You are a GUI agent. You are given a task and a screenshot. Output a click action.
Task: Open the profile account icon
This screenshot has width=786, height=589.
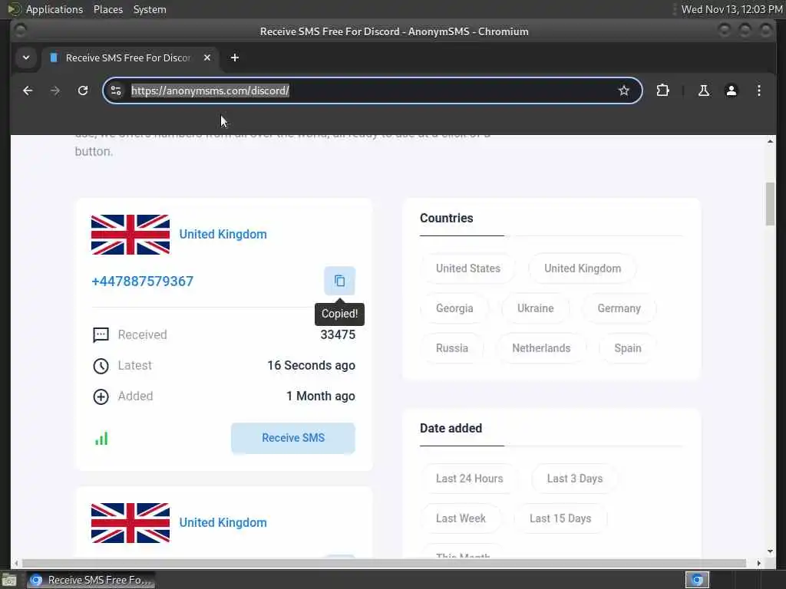(732, 90)
